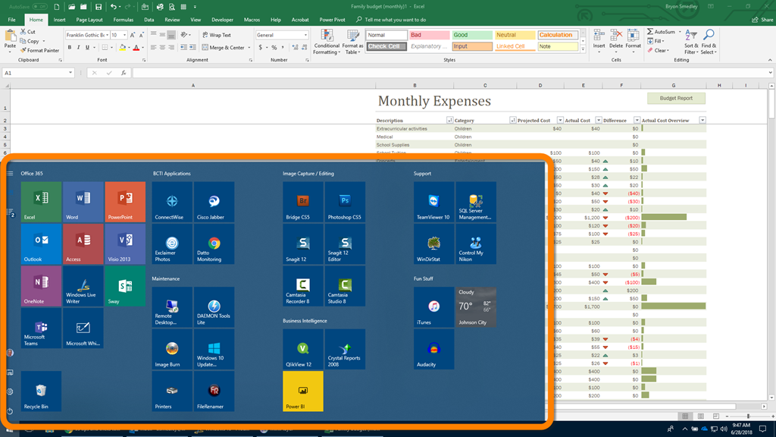776x437 pixels.
Task: Open the Excel tile in Start menu
Action: coord(41,202)
